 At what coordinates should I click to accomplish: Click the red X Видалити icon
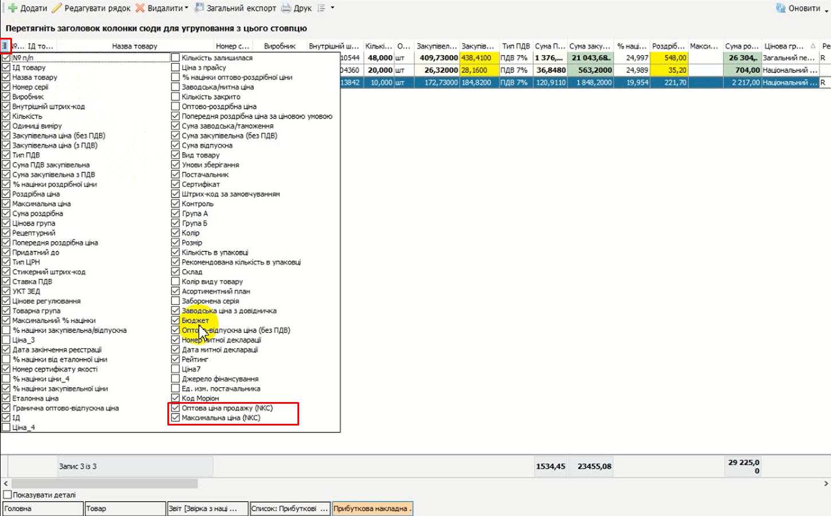click(140, 8)
